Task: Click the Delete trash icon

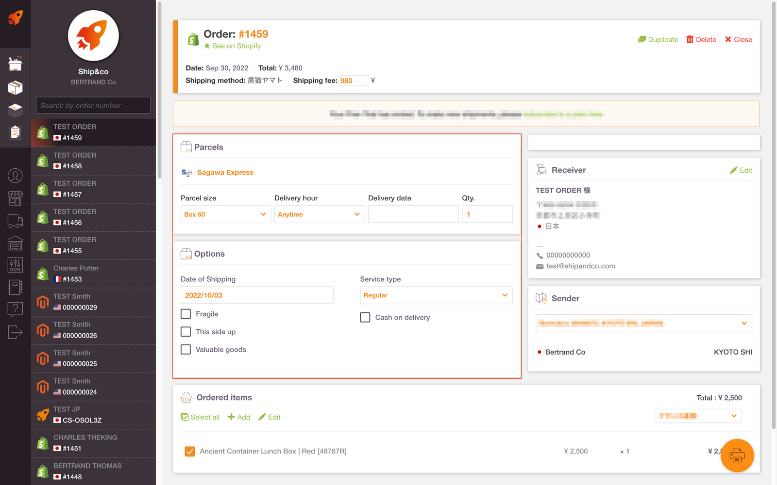Action: [x=690, y=39]
